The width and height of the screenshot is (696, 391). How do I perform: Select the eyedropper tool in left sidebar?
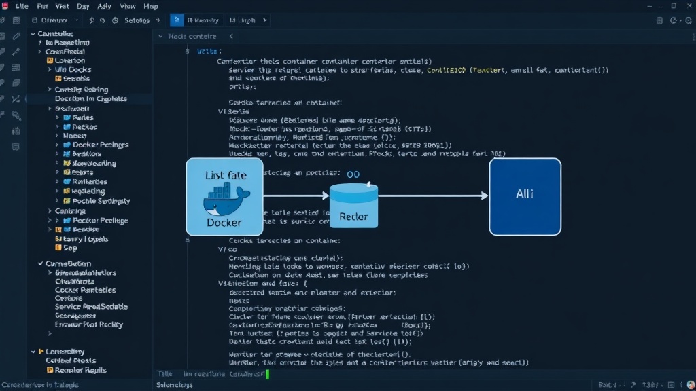pyautogui.click(x=16, y=52)
